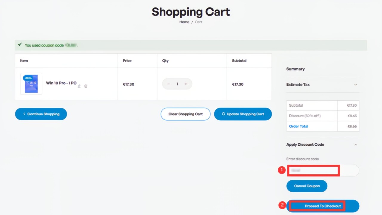This screenshot has width=382, height=215.
Task: Click the Win 10 Pro product thumbnail
Action: pyautogui.click(x=31, y=84)
